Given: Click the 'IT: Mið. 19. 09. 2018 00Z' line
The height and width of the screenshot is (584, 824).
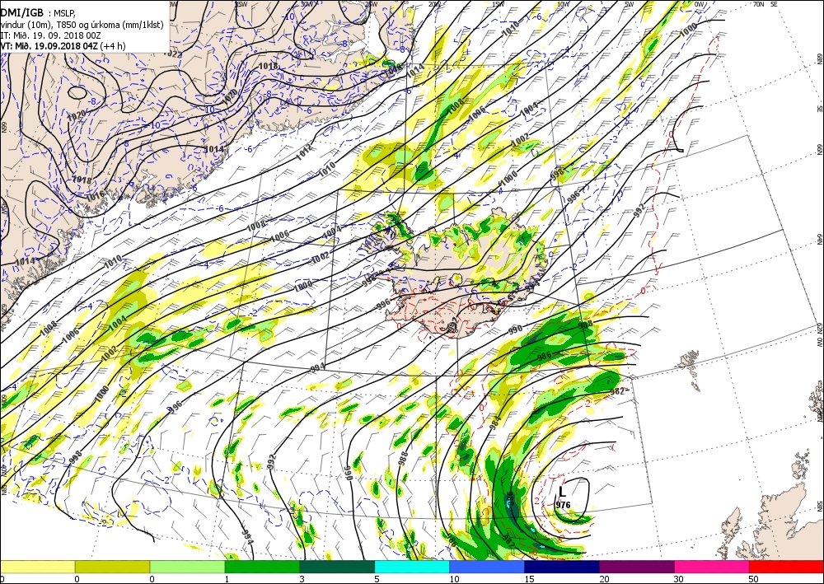Looking at the screenshot, I should [50, 35].
